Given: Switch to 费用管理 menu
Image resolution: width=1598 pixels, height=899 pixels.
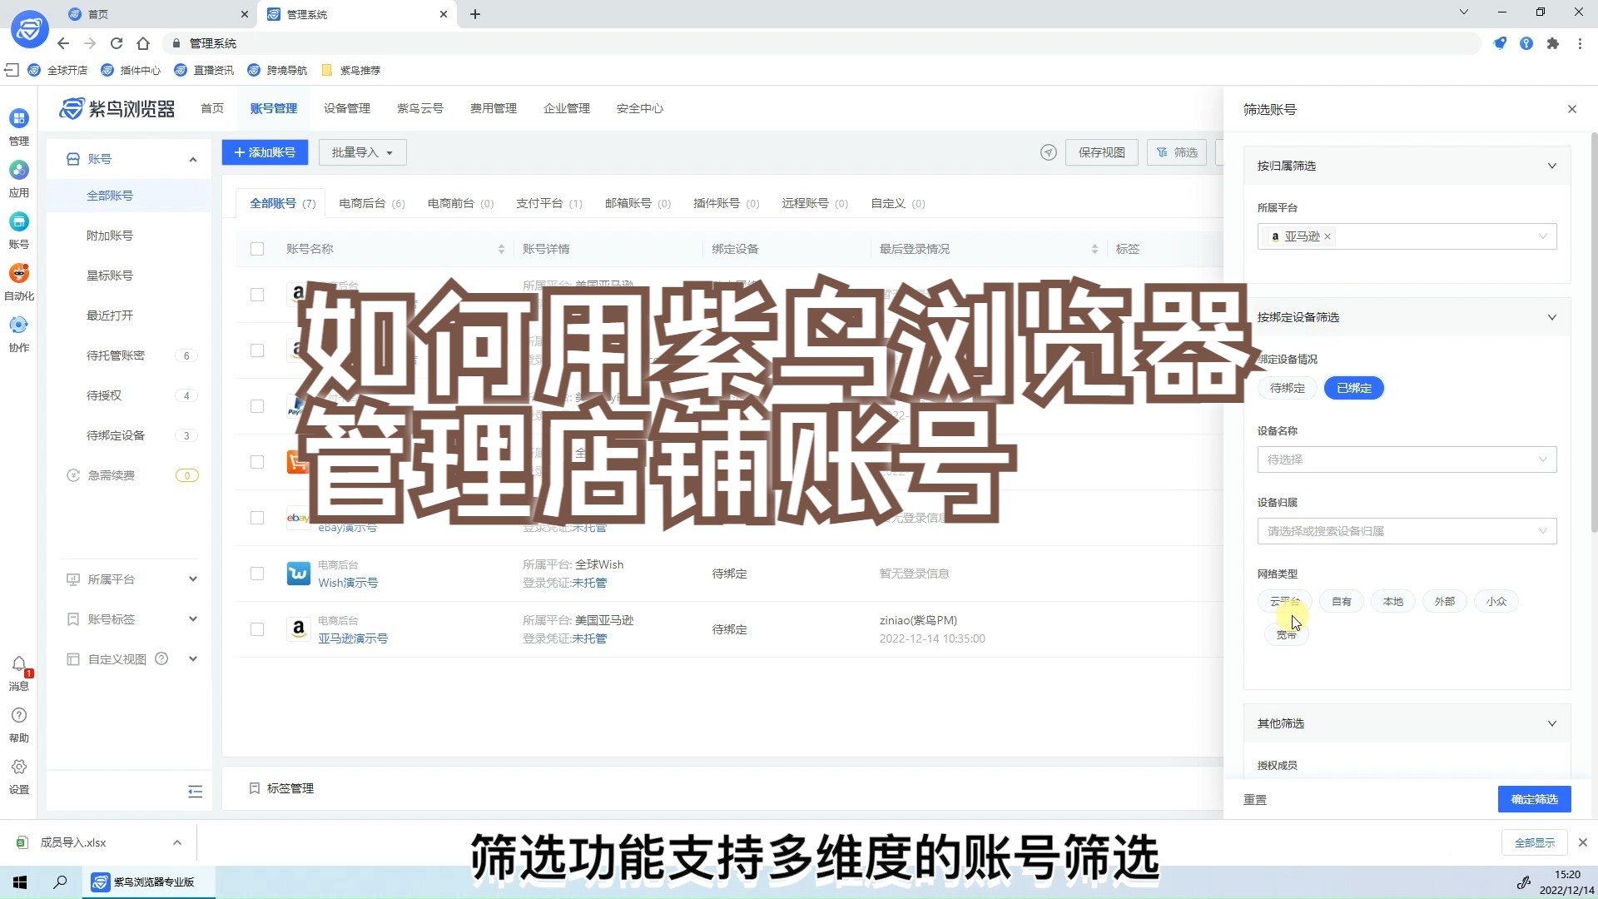Looking at the screenshot, I should tap(494, 108).
